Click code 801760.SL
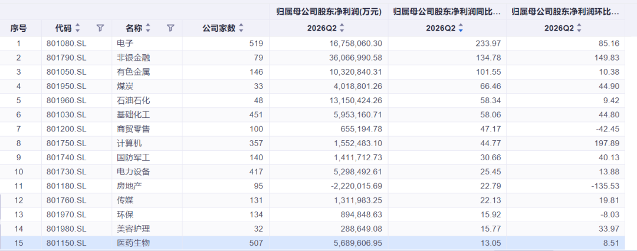Image resolution: width=637 pixels, height=251 pixels. coord(66,200)
